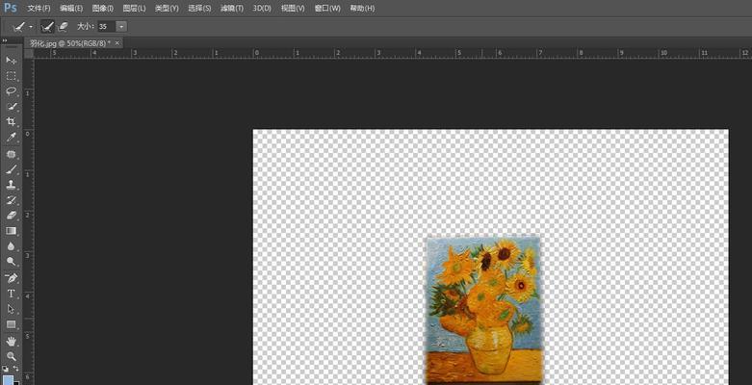Select the Gradient tool
Screen dimensions: 752x385
pos(11,231)
